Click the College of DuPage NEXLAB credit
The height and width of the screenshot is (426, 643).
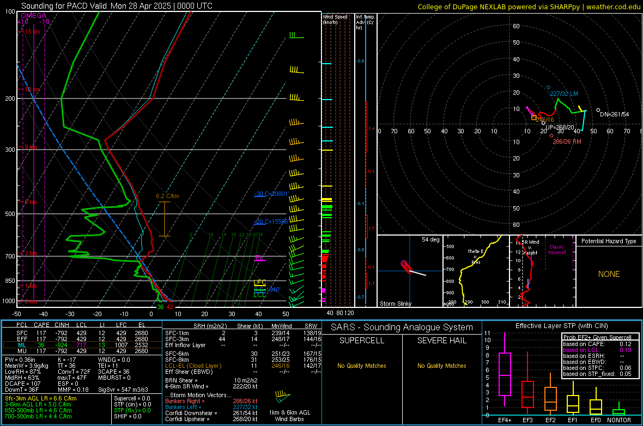[529, 7]
